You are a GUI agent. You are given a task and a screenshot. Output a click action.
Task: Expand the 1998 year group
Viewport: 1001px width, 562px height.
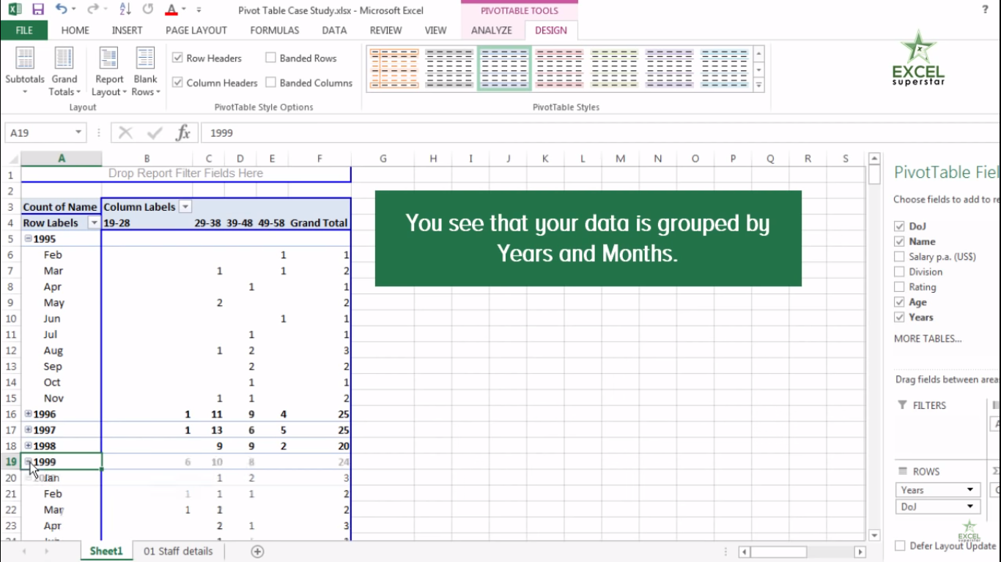pyautogui.click(x=28, y=446)
